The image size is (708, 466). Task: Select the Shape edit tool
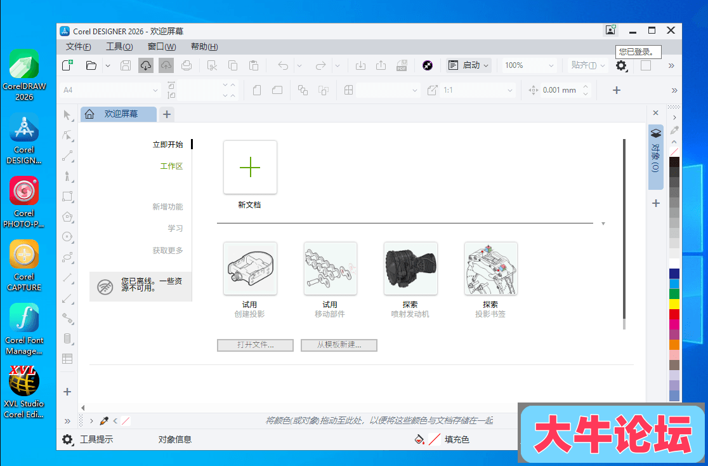67,135
